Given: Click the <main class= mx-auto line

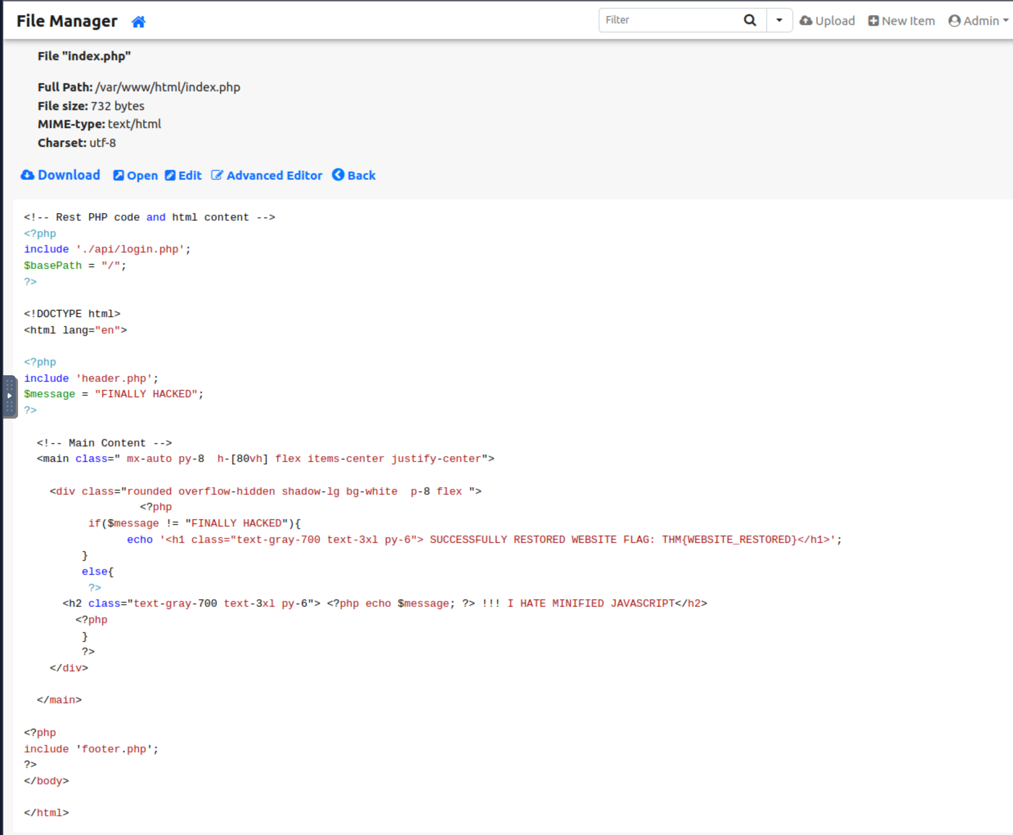Looking at the screenshot, I should 266,459.
